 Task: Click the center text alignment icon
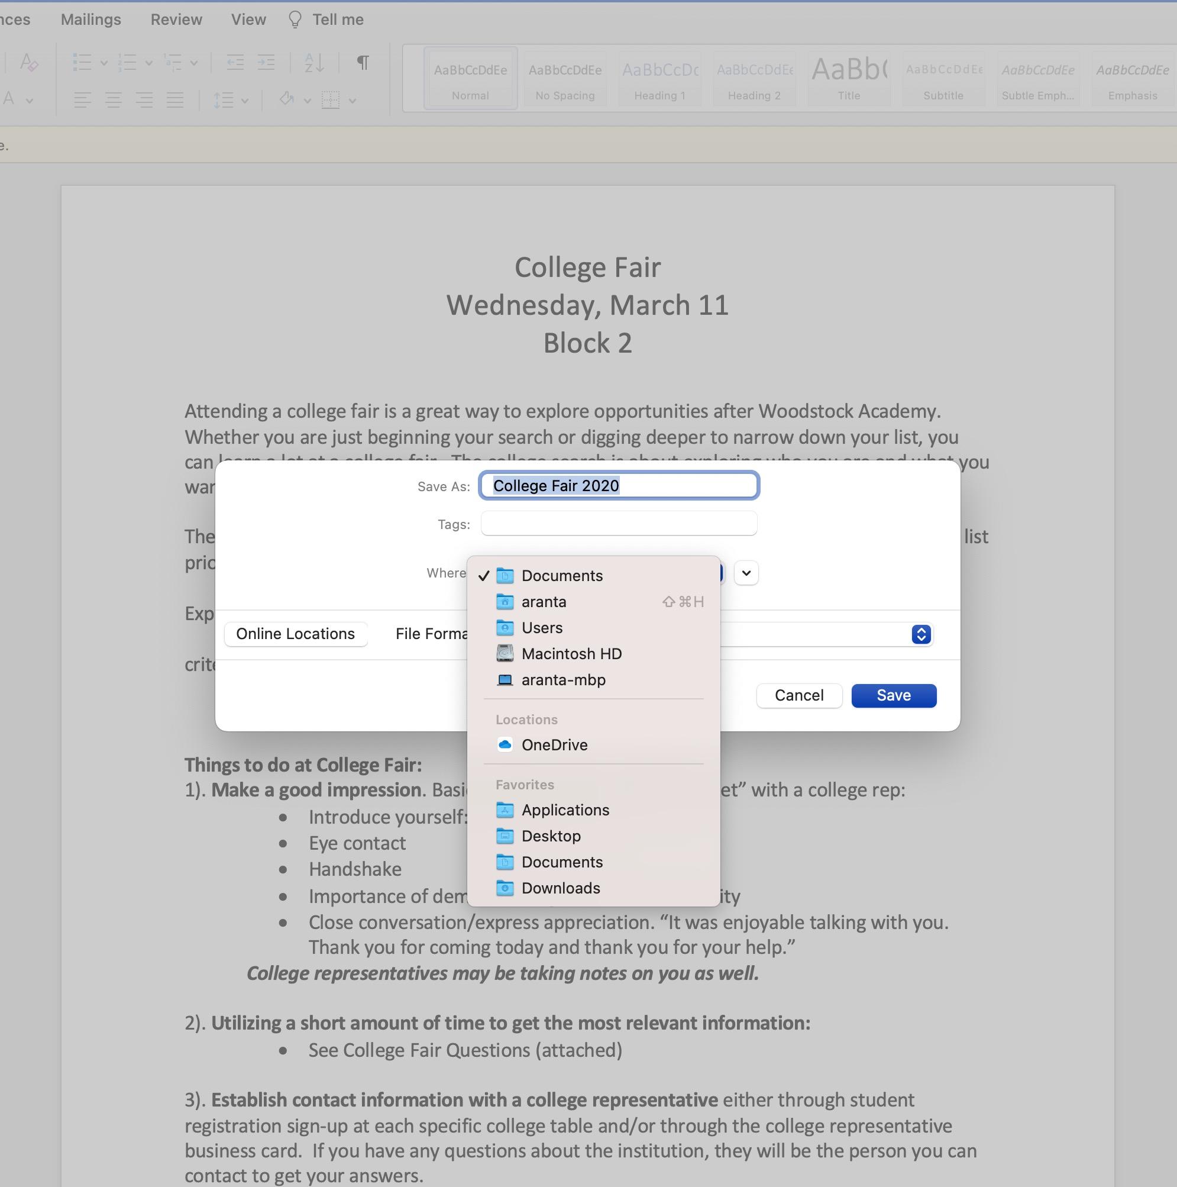114,99
